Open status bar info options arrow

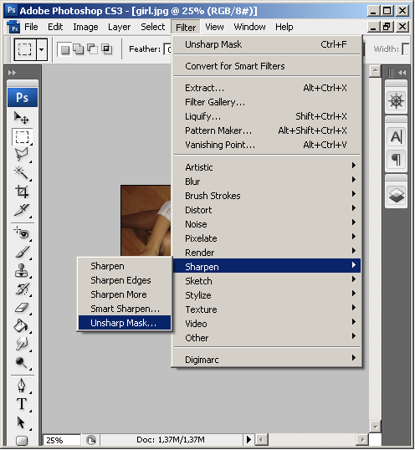248,439
